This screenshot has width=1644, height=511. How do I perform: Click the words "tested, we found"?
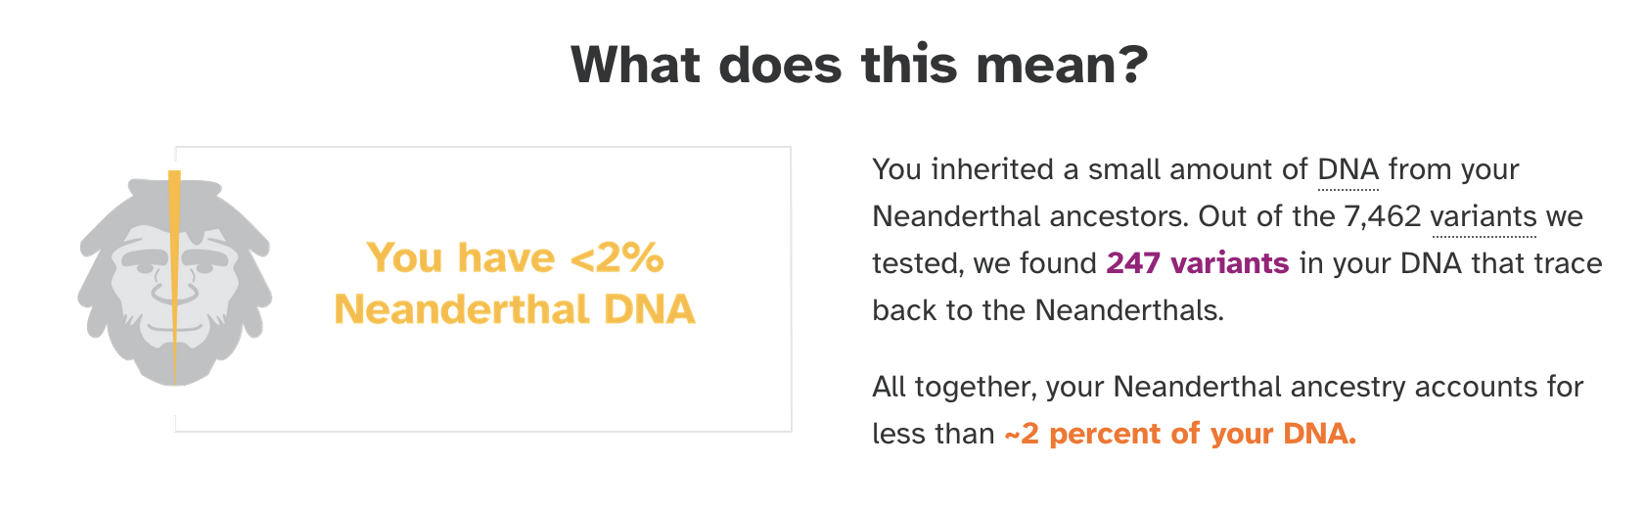(x=983, y=263)
